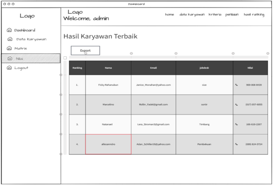This screenshot has height=185, width=273.
Task: Tick the checkbox above the ranking table
Action: [65, 58]
